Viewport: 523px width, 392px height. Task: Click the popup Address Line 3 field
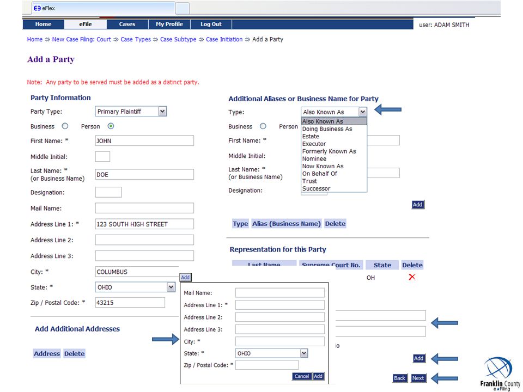coord(280,329)
